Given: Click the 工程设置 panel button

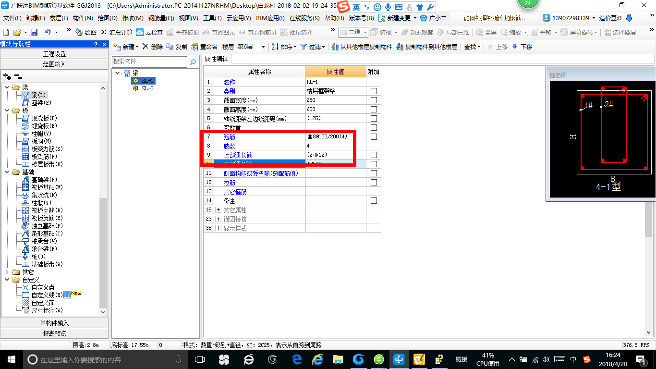Looking at the screenshot, I should 54,54.
